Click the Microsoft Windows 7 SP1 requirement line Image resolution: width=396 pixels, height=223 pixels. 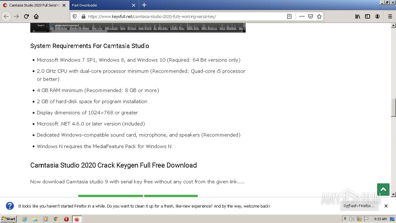pos(139,60)
